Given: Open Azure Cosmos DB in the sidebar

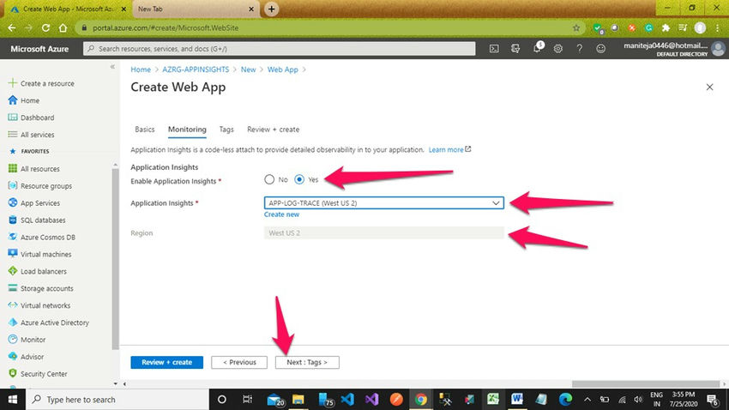Looking at the screenshot, I should (x=47, y=237).
